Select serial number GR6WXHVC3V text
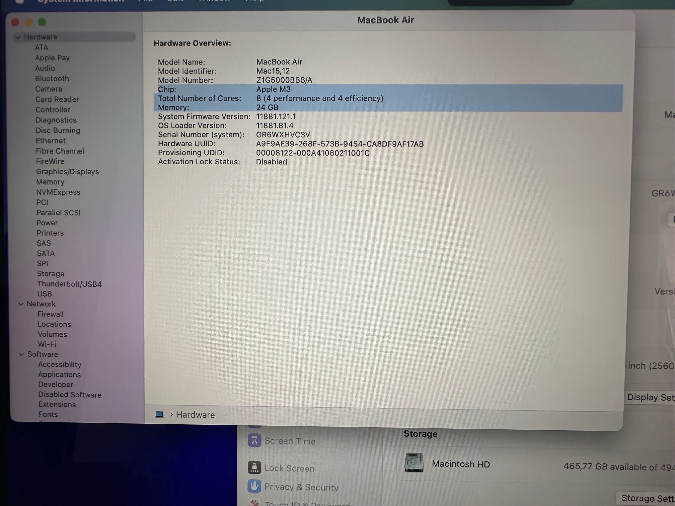This screenshot has height=506, width=675. [x=283, y=135]
